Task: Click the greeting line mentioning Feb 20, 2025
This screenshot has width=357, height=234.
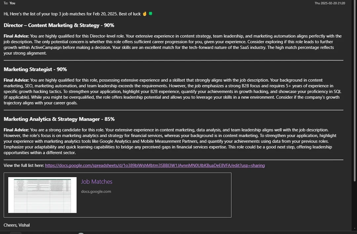Action: pyautogui.click(x=72, y=14)
